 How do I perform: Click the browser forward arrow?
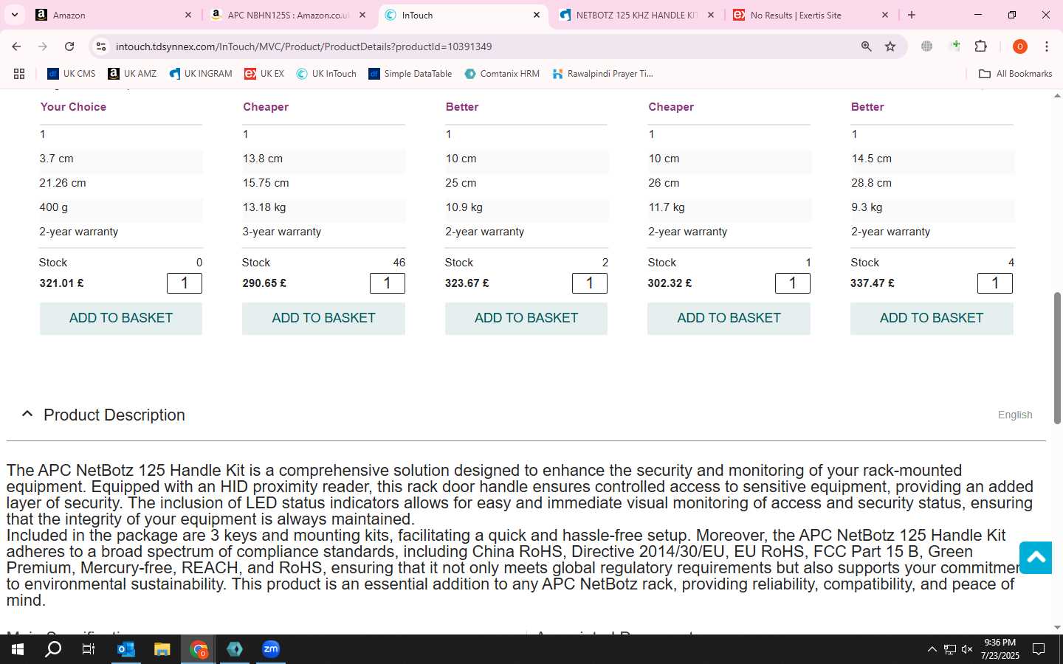pyautogui.click(x=43, y=46)
